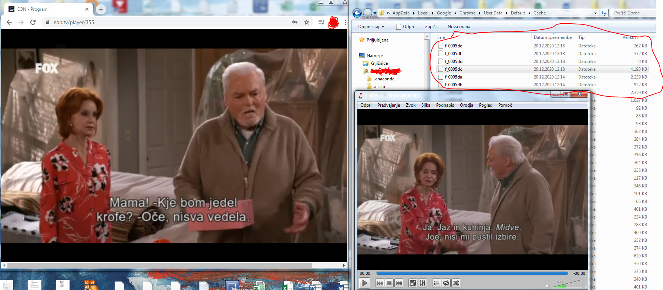Image resolution: width=663 pixels, height=290 pixels.
Task: Show the VLC playlist
Action: (437, 283)
